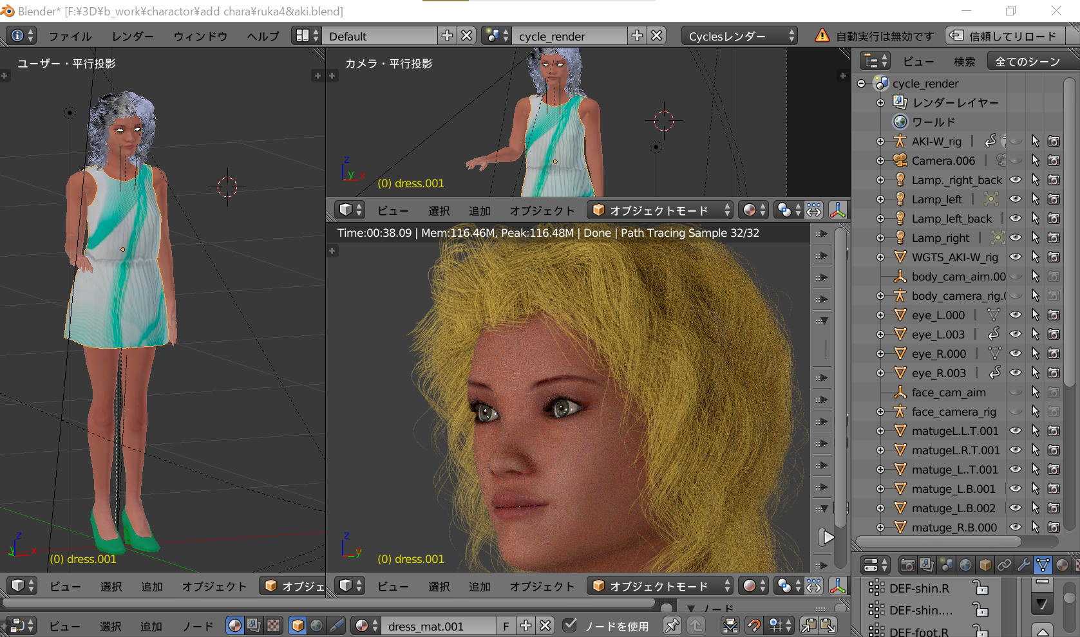The height and width of the screenshot is (637, 1080).
Task: Click the pin icon in node editor header
Action: (x=672, y=625)
